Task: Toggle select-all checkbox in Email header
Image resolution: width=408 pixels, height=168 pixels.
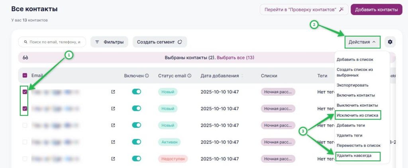Action: tap(25, 76)
